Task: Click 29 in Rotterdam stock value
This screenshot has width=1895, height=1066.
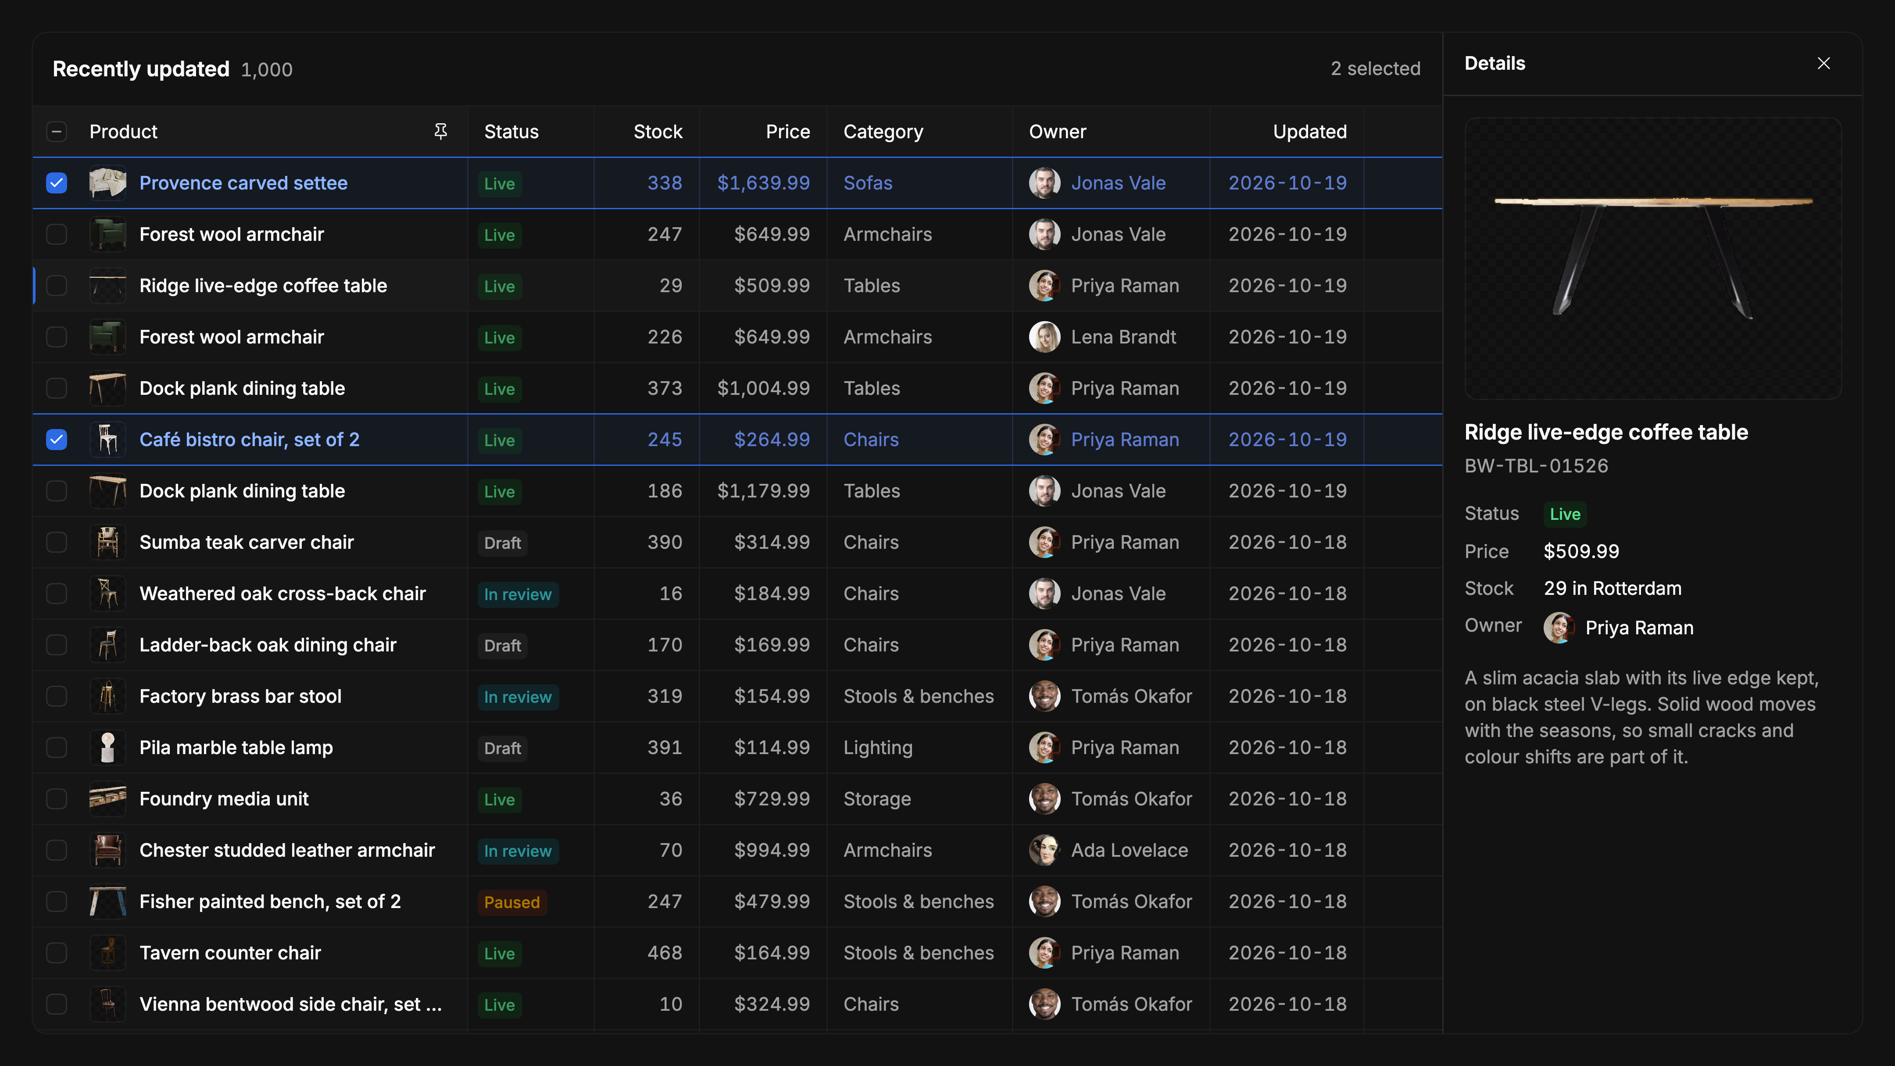Action: point(1613,589)
